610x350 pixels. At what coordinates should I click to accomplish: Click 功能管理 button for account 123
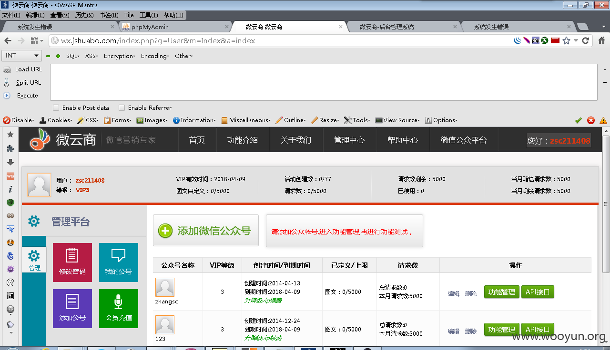coord(502,330)
